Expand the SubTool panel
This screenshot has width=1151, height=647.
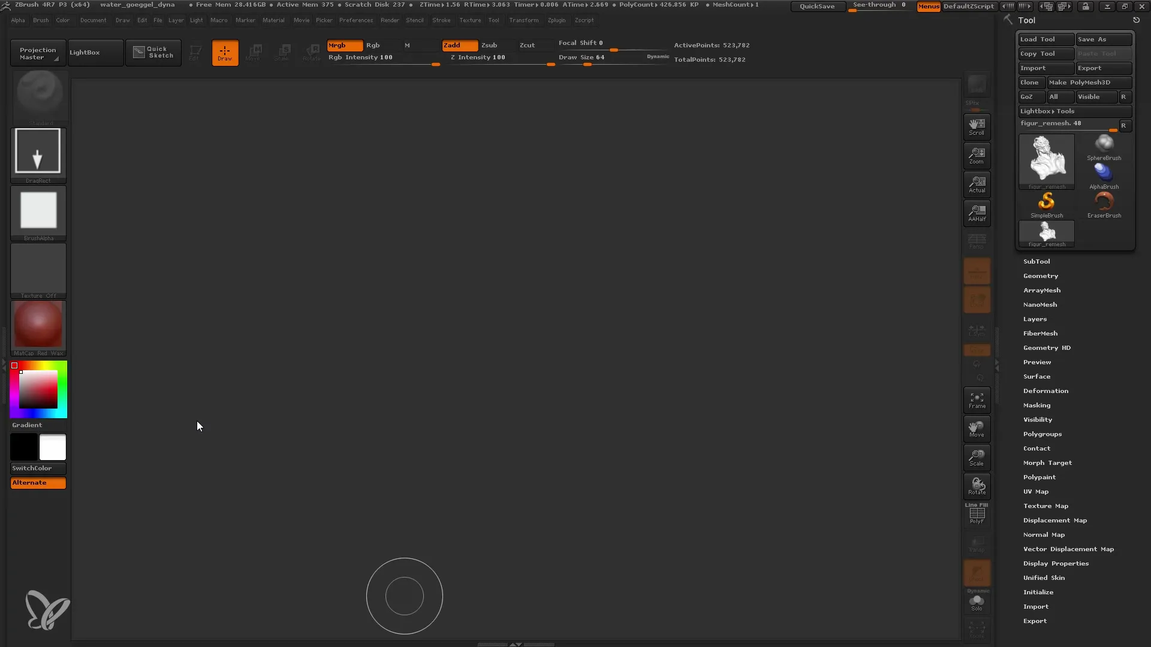[1037, 261]
